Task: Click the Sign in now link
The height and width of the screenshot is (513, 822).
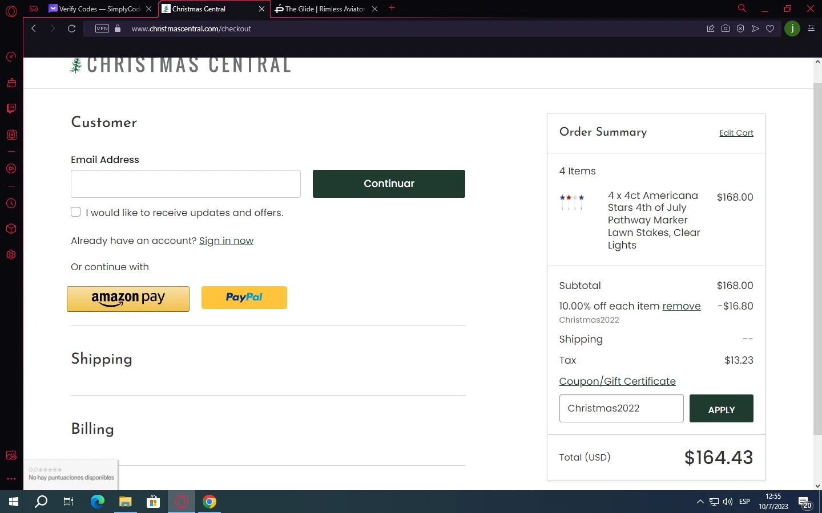Action: pyautogui.click(x=226, y=241)
